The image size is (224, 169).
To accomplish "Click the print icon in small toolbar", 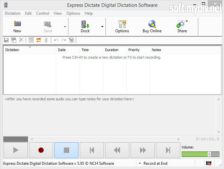I will (x=14, y=40).
